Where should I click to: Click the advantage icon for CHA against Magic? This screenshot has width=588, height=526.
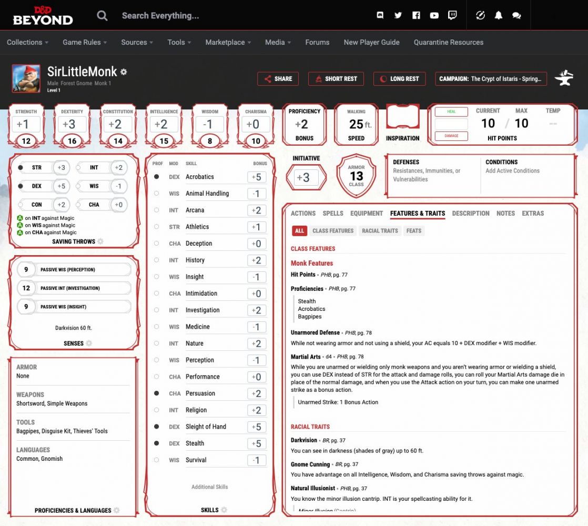20,232
